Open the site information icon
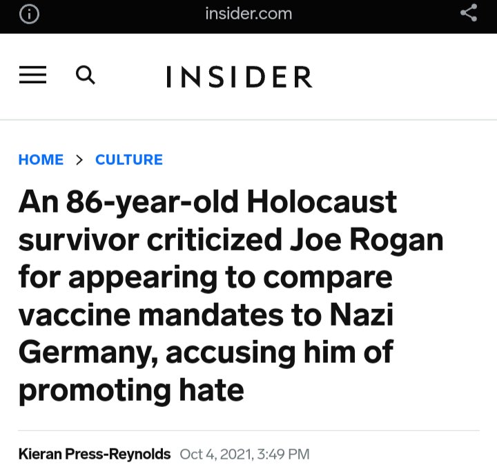Image resolution: width=497 pixels, height=469 pixels. [x=28, y=14]
